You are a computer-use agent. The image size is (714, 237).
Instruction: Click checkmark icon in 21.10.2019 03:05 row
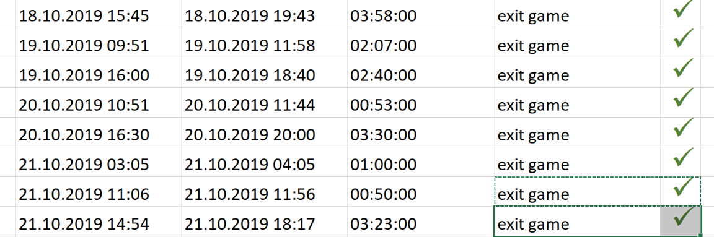pos(683,157)
